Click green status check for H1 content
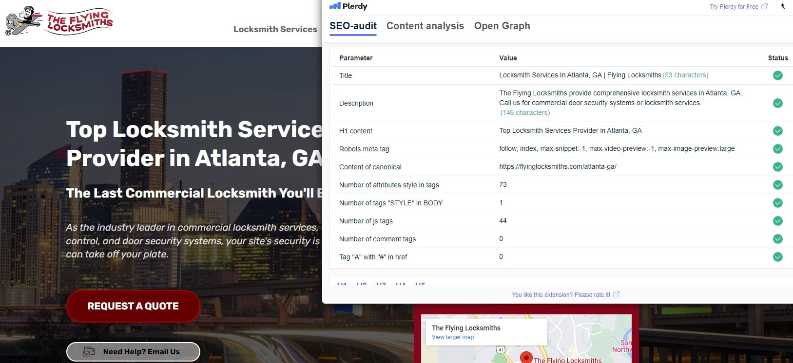 tap(778, 131)
